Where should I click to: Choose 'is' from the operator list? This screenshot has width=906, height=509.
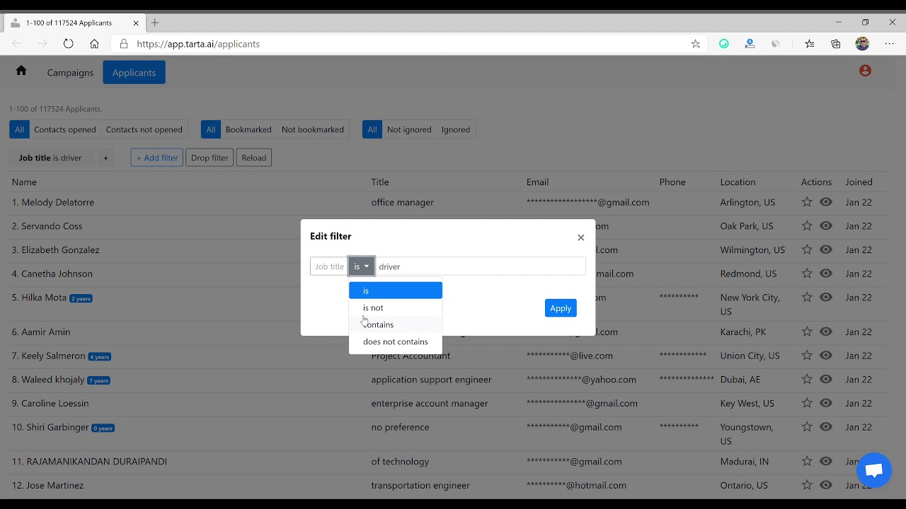point(396,291)
